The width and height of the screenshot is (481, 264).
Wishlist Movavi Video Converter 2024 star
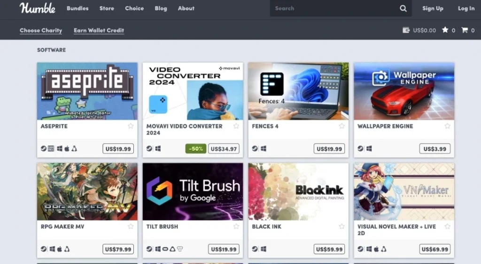[x=236, y=126]
